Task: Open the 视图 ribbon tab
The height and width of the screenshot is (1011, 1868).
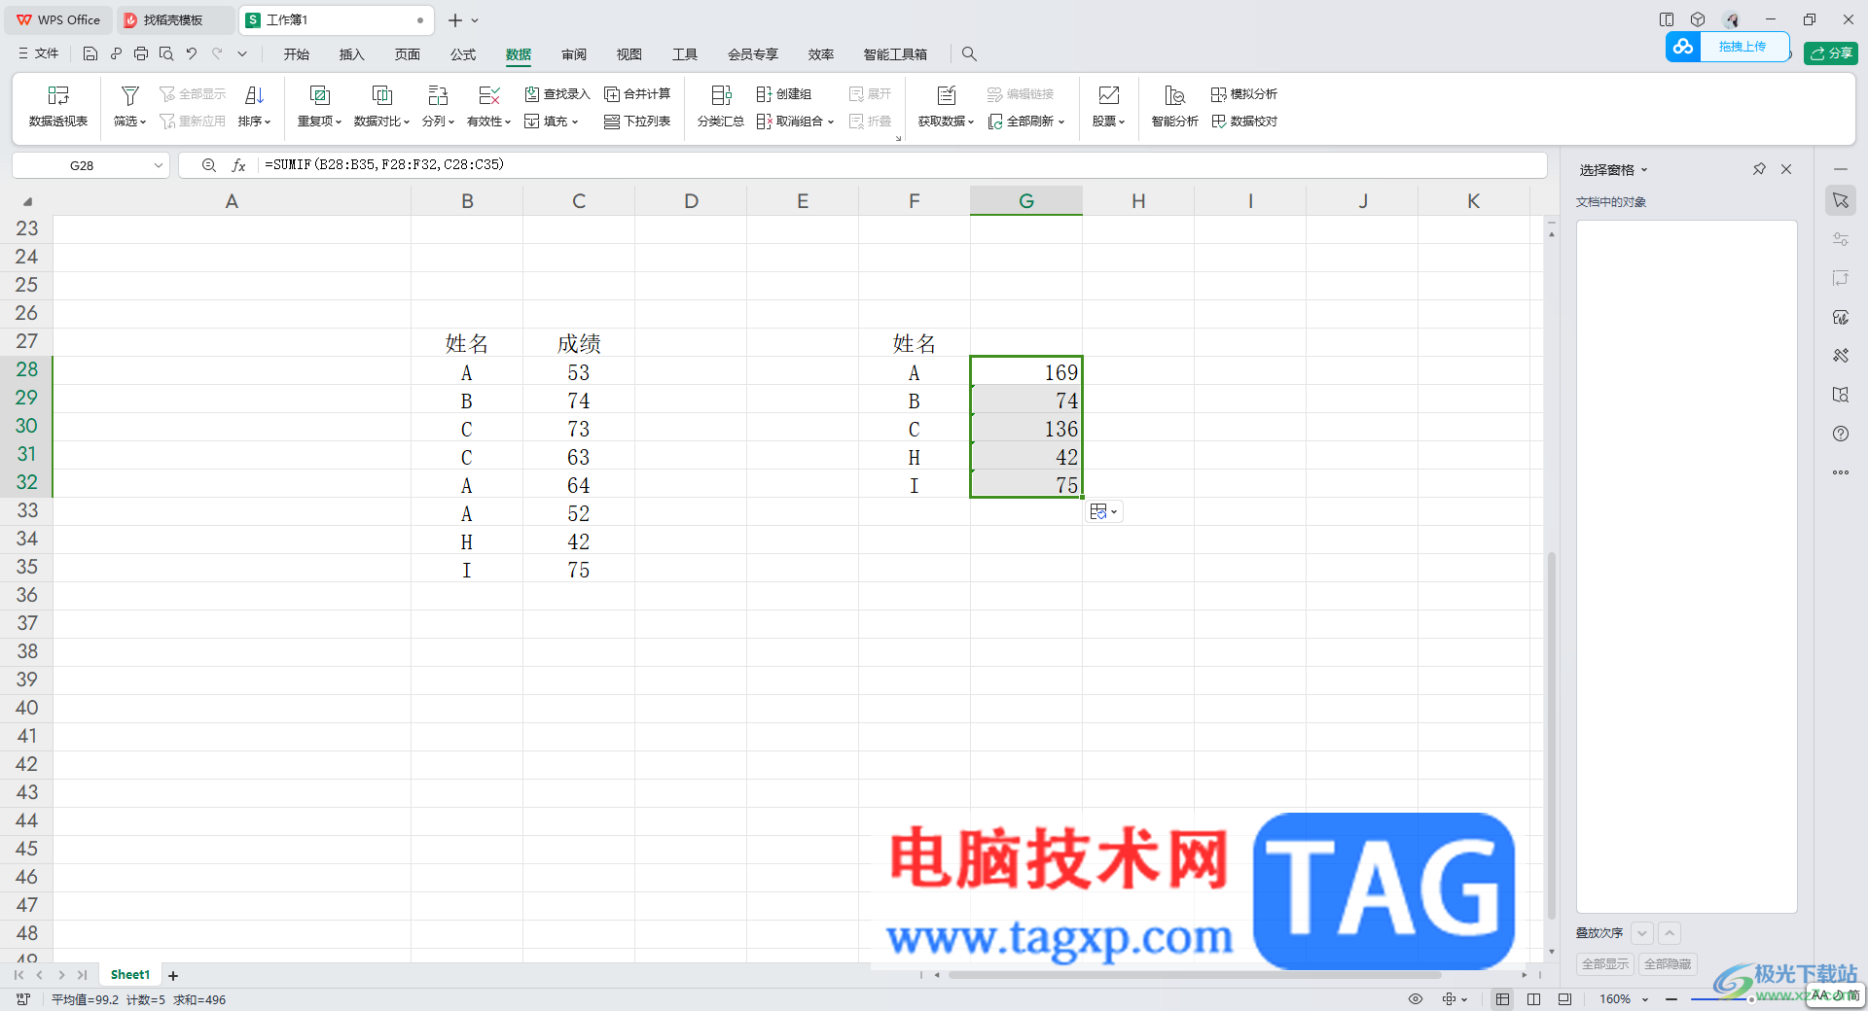Action: click(x=629, y=54)
